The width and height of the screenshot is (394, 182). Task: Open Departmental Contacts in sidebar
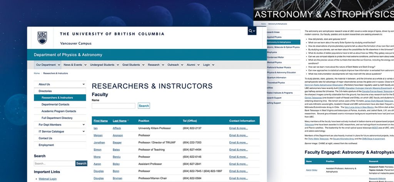point(60,105)
